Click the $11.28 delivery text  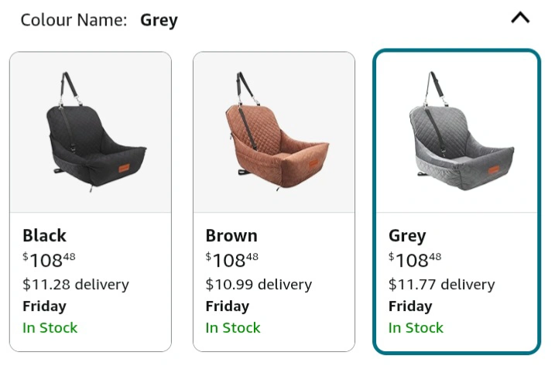[x=75, y=284]
